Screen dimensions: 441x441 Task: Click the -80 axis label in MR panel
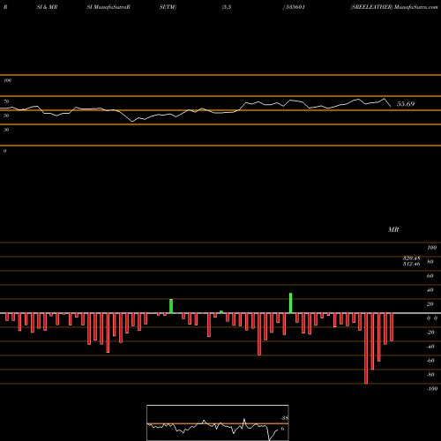point(430,375)
